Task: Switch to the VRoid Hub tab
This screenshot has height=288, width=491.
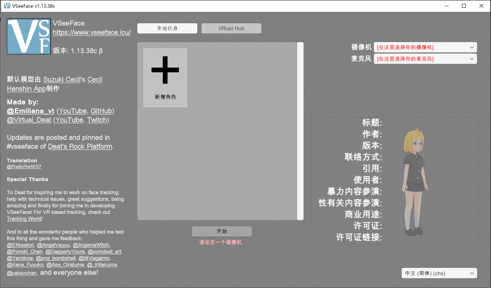Action: [x=232, y=29]
